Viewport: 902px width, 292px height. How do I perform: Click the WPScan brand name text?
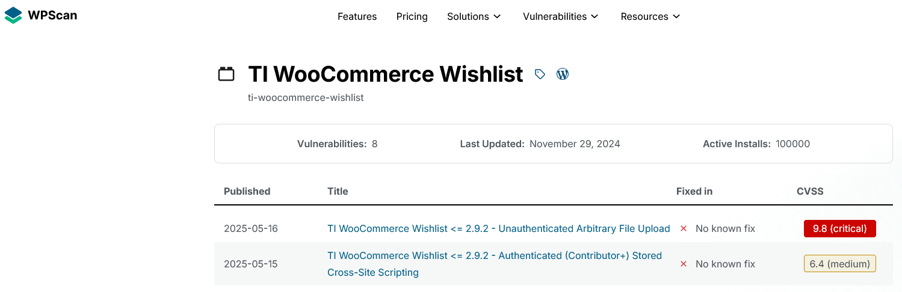pyautogui.click(x=52, y=15)
